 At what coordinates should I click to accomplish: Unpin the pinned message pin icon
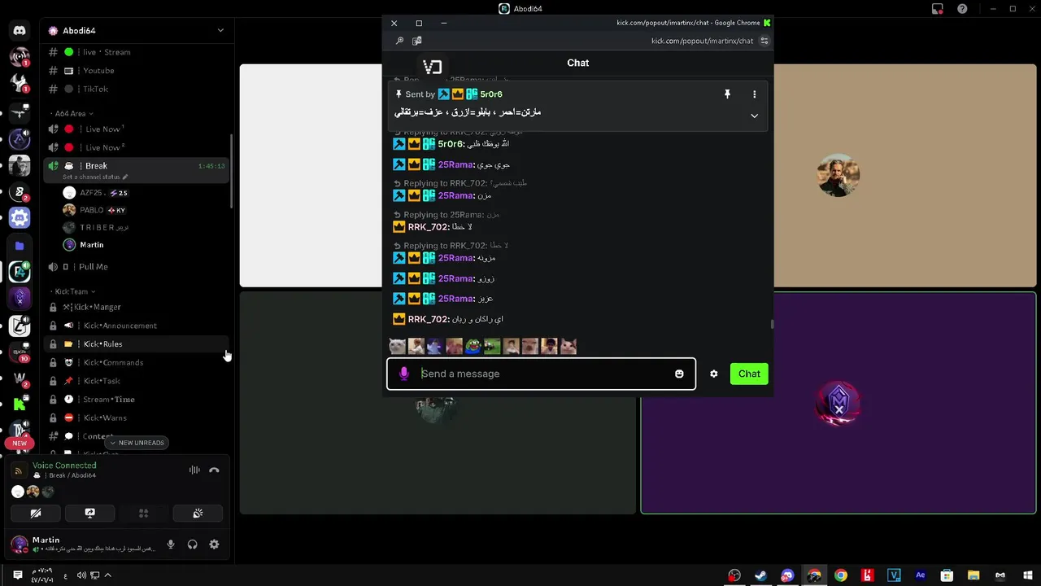(727, 94)
